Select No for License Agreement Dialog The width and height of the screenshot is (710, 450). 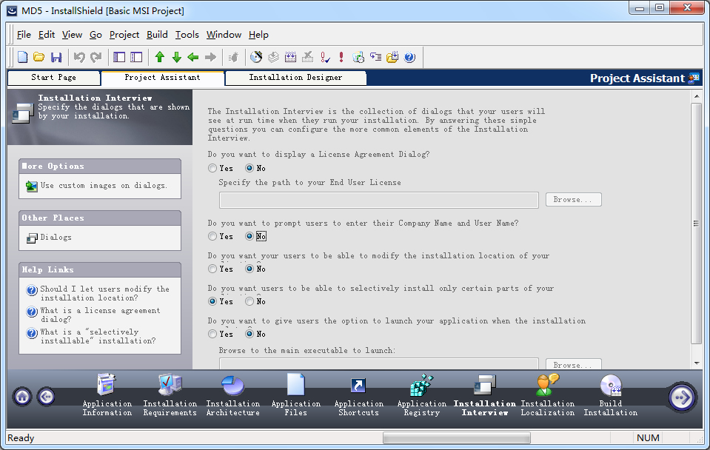point(255,169)
